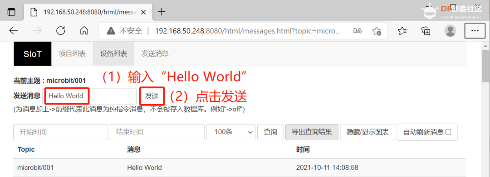Open the 发送消息 menu
Screen dimensions: 490x177
(155, 53)
